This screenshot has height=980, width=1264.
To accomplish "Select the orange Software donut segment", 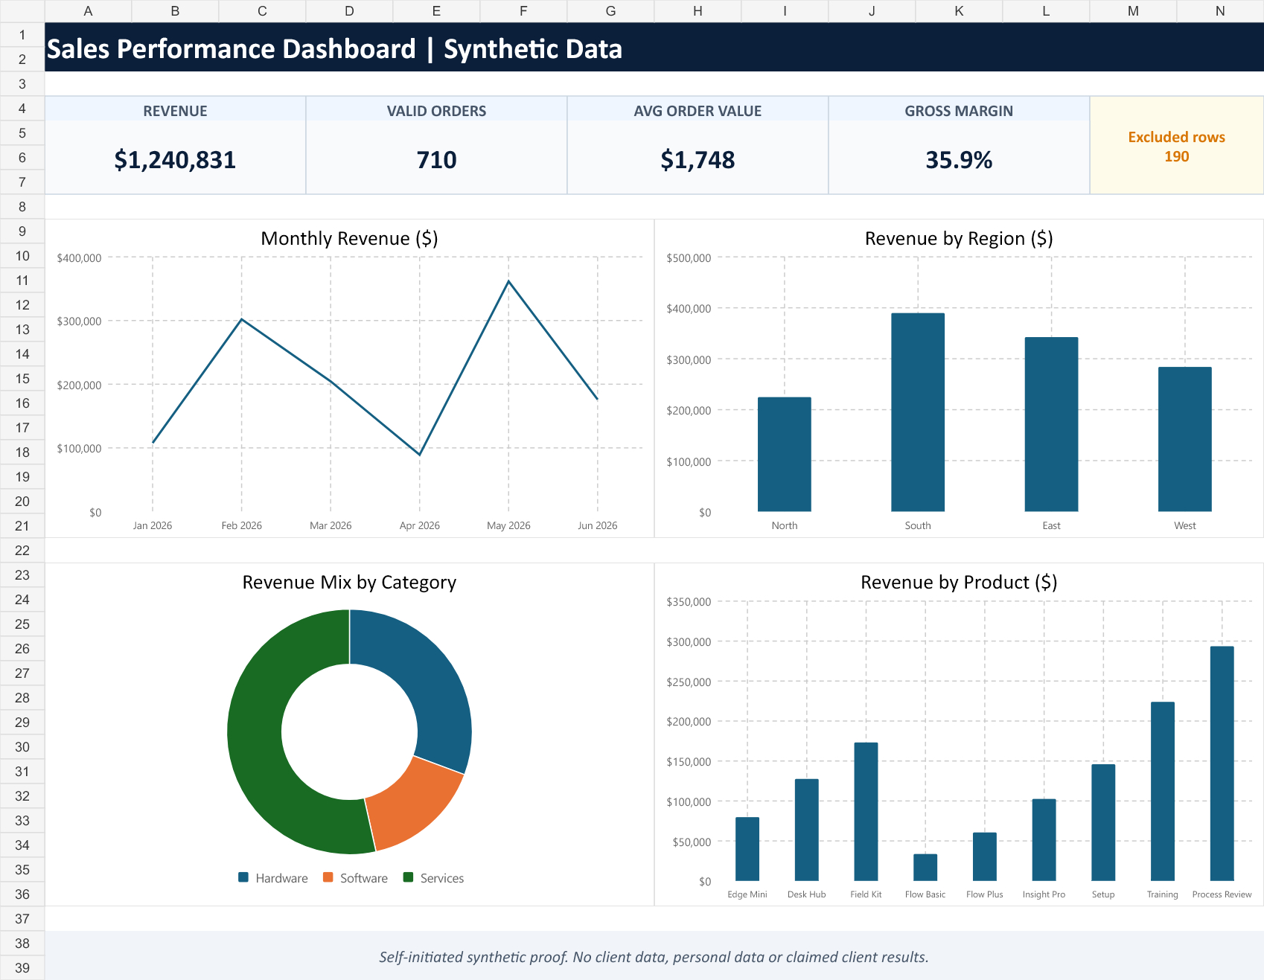I will (x=412, y=803).
